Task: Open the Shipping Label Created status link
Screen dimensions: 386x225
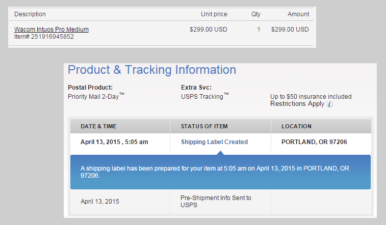Action: pos(215,142)
